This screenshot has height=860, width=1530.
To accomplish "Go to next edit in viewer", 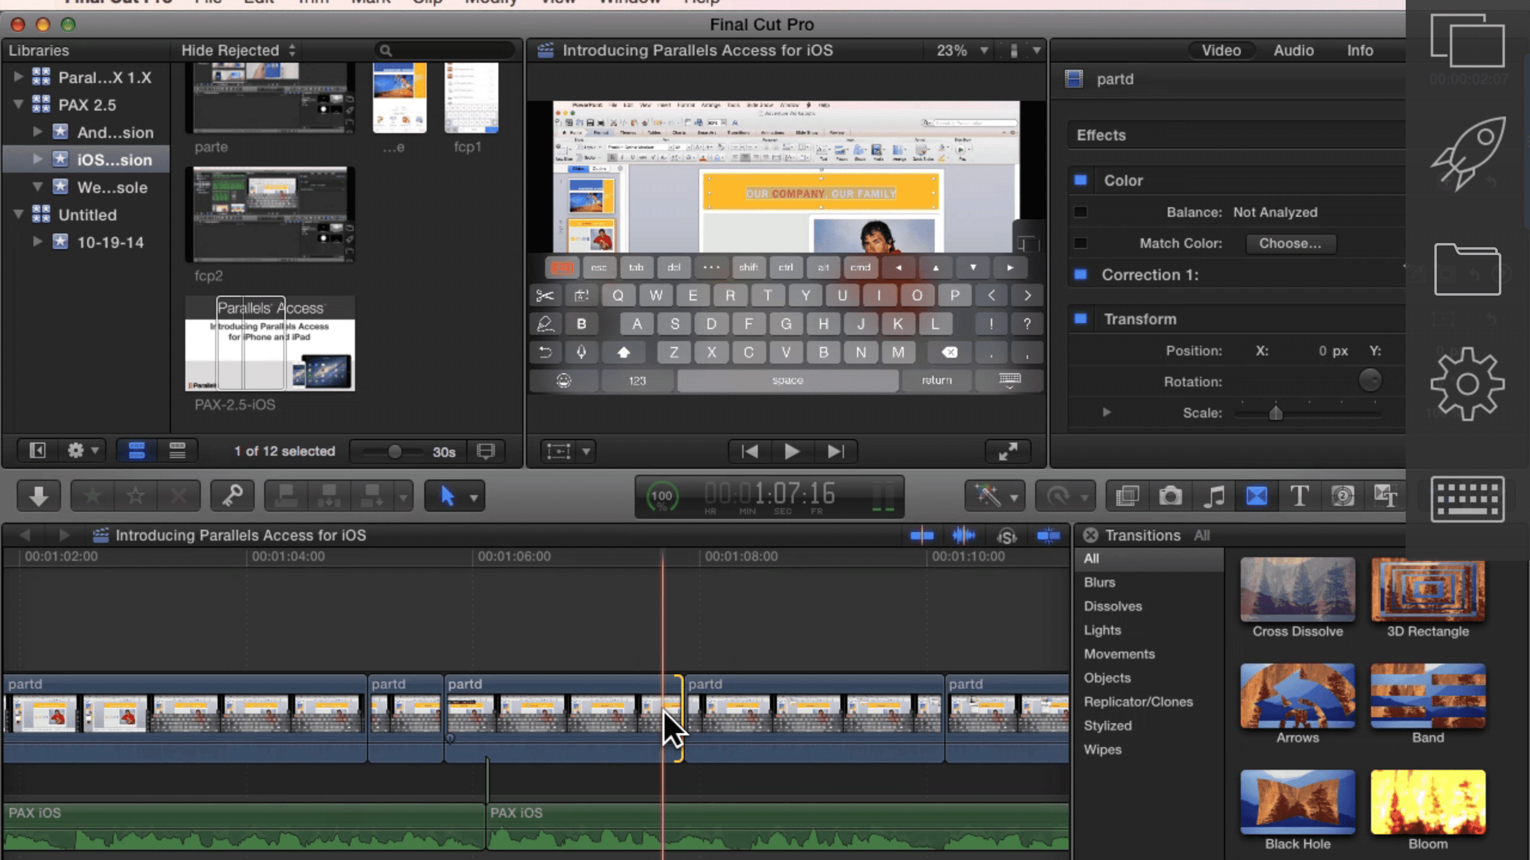I will (836, 451).
